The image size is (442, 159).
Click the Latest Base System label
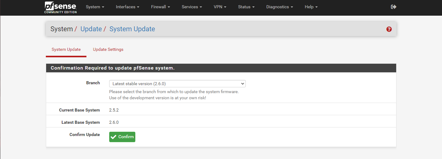81,122
